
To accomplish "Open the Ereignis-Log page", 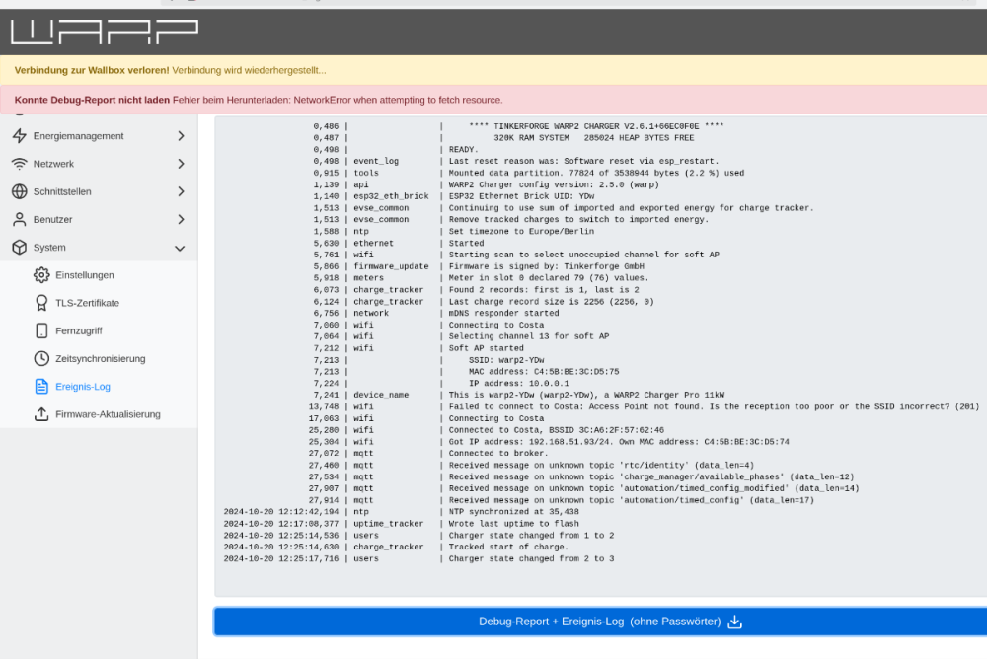I will [x=83, y=387].
